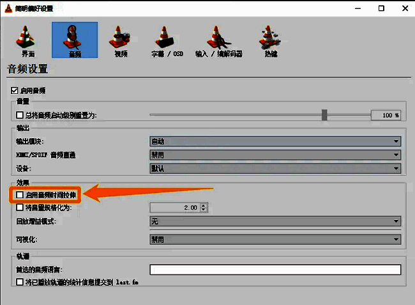Open the 字幕 / OSD settings category
This screenshot has width=415, height=305.
pos(167,41)
